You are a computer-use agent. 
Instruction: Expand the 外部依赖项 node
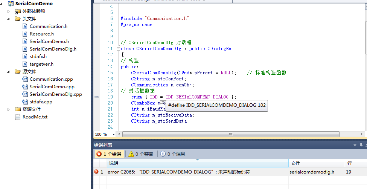pos(8,11)
